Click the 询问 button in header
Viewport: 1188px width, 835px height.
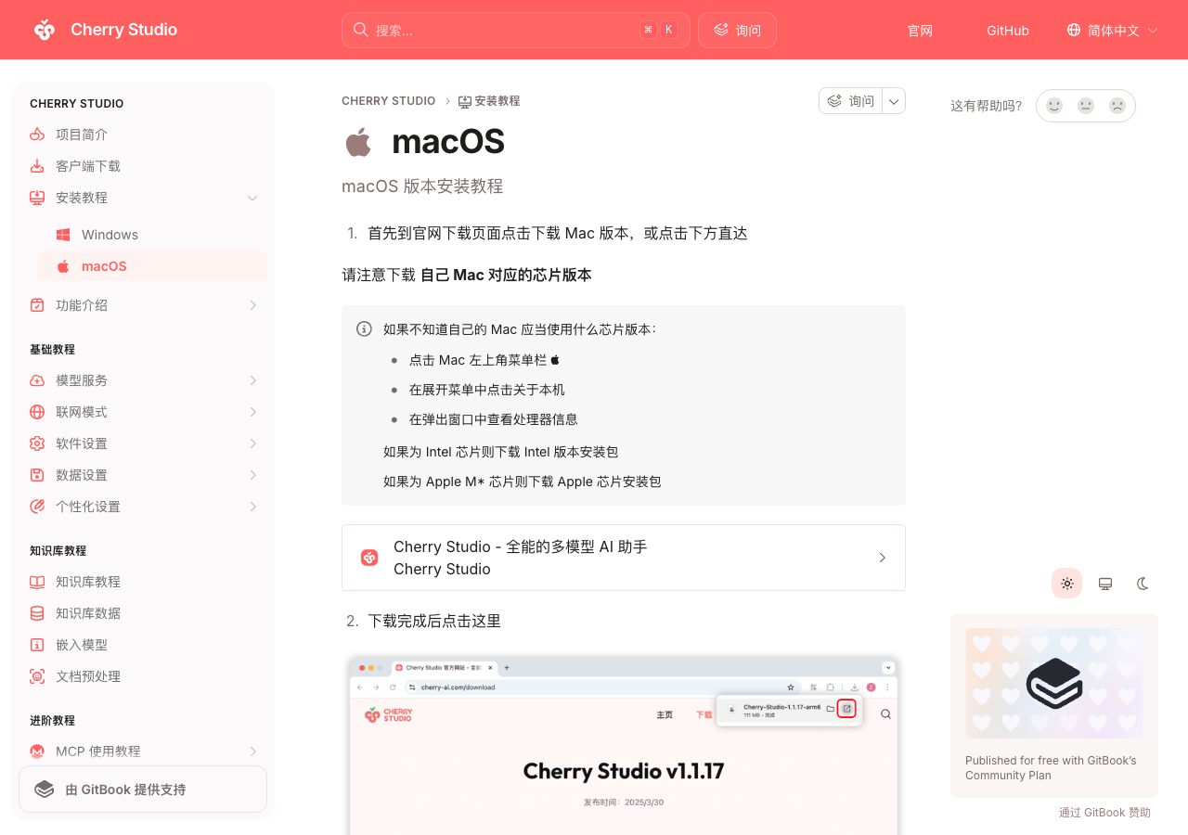tap(737, 30)
